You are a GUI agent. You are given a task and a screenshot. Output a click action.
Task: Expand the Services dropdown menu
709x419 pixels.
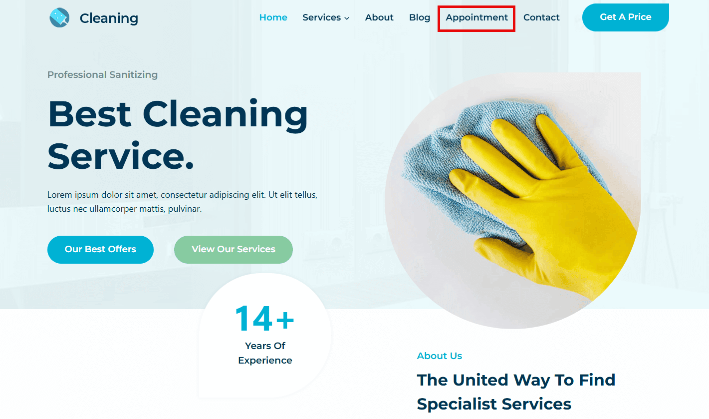[x=326, y=17]
